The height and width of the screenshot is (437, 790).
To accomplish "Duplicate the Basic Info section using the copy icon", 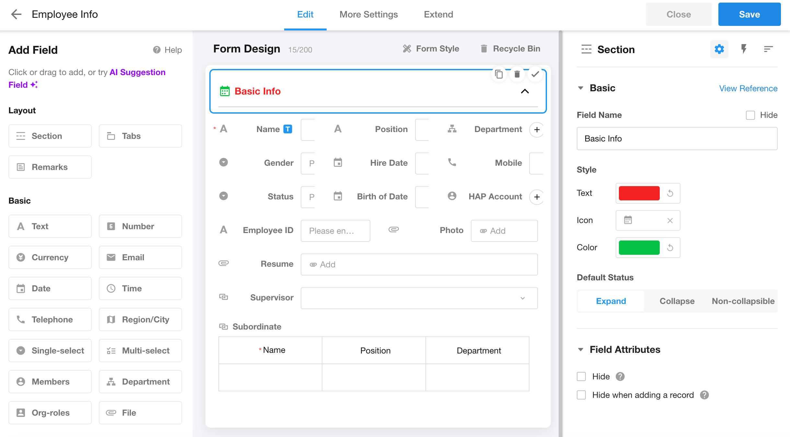I will click(499, 74).
